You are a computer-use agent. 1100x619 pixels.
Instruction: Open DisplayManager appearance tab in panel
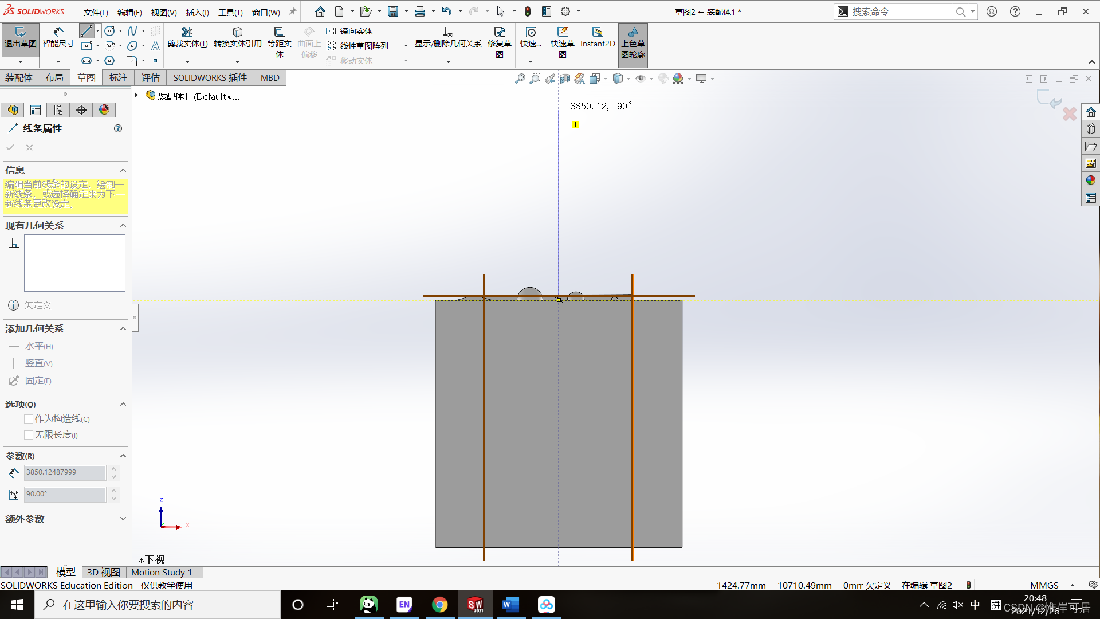[x=104, y=110]
